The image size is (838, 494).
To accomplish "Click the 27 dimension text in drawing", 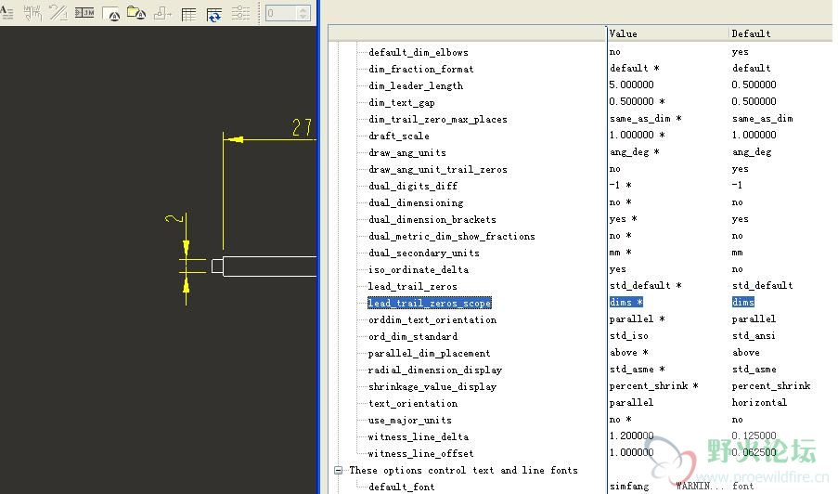I will [x=302, y=128].
